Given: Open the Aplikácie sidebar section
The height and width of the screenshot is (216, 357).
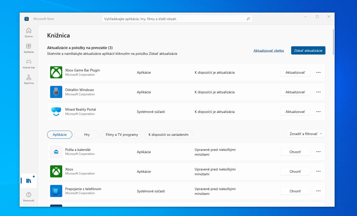Looking at the screenshot, I should tap(29, 48).
